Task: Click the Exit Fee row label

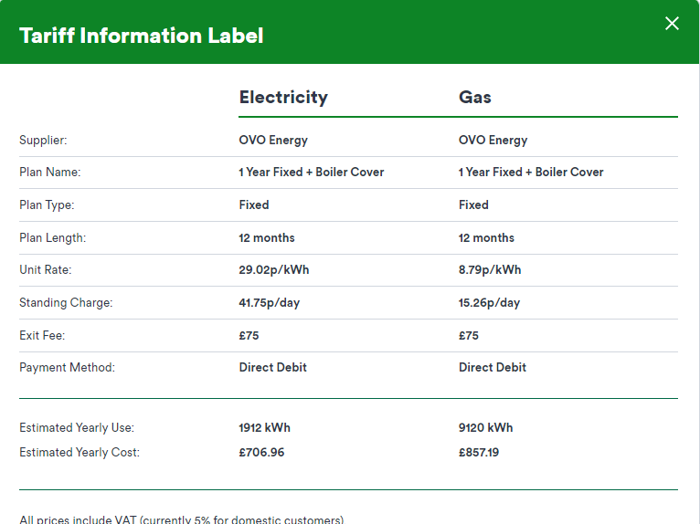Action: pyautogui.click(x=42, y=336)
